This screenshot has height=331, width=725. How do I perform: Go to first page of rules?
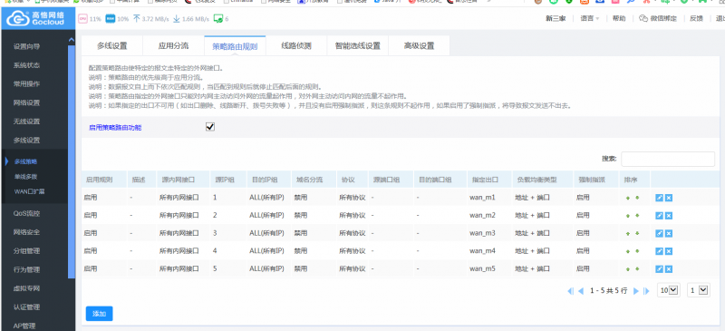pyautogui.click(x=570, y=291)
